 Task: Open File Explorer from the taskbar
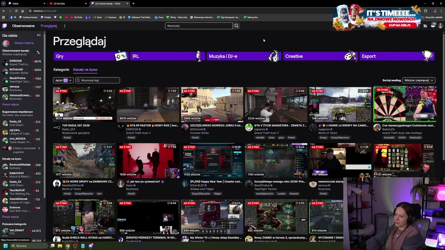[60, 246]
